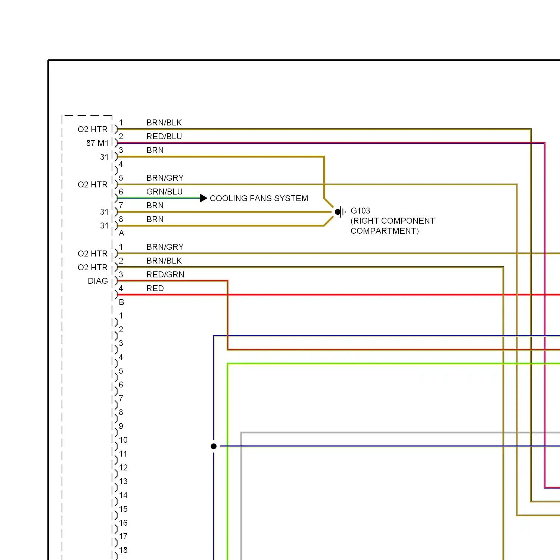This screenshot has width=560, height=560.
Task: Click pin number "13" on the lower connector
Action: tap(123, 481)
